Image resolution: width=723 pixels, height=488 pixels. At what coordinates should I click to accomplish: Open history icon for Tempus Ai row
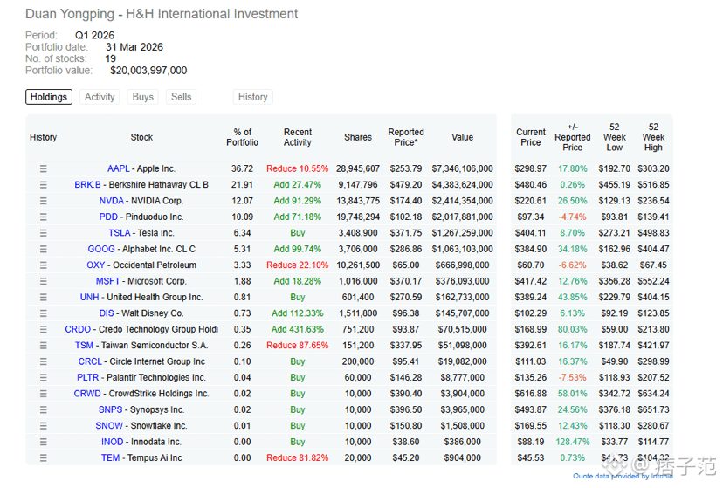44,458
